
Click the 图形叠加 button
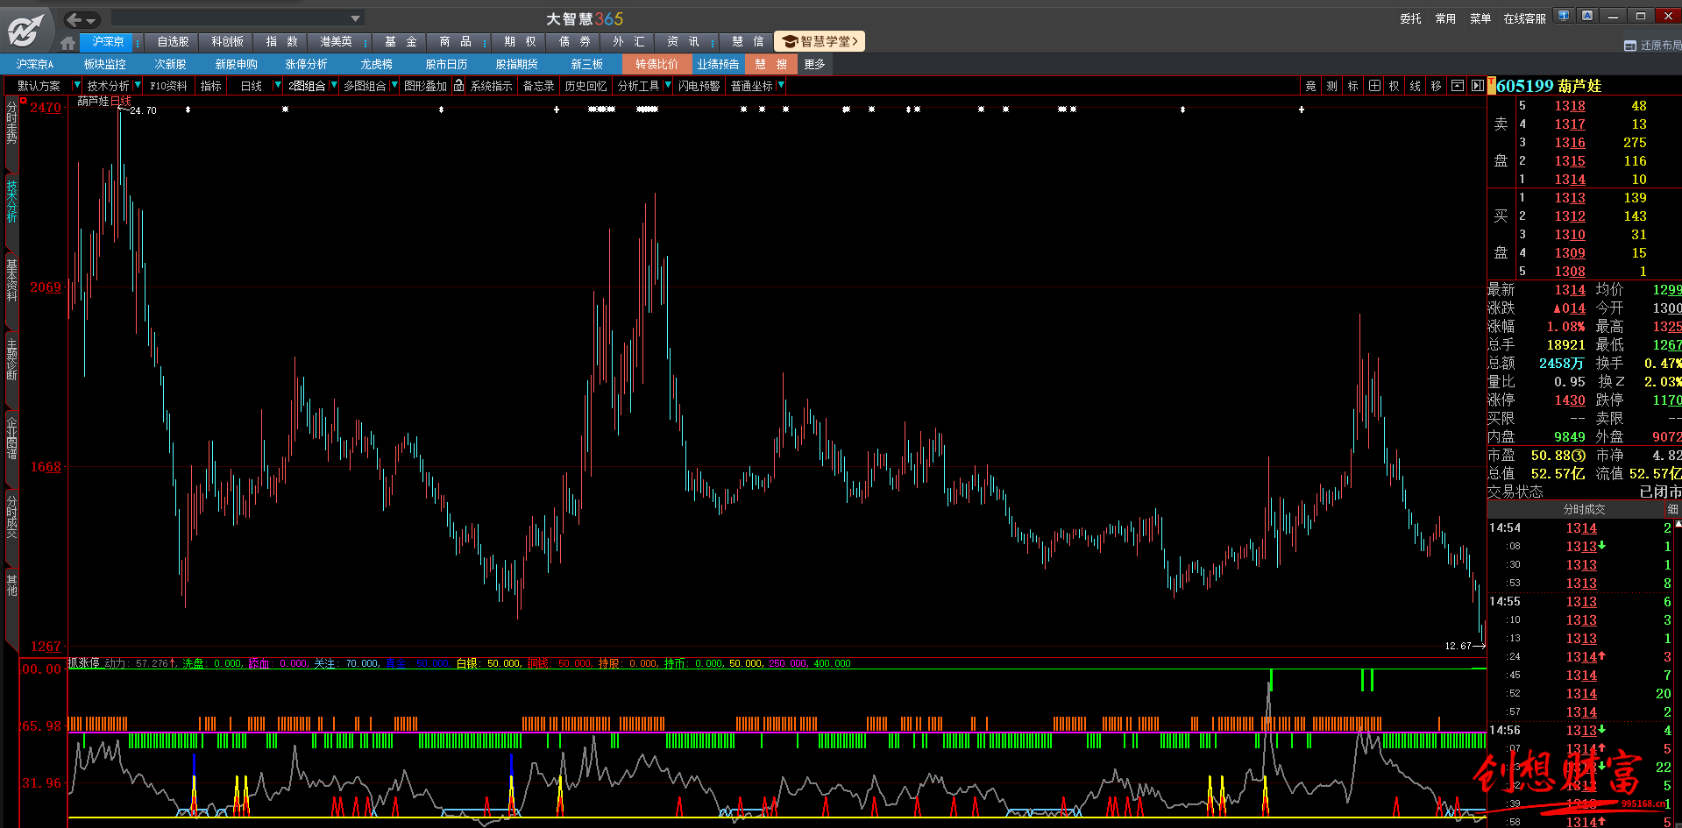[425, 86]
